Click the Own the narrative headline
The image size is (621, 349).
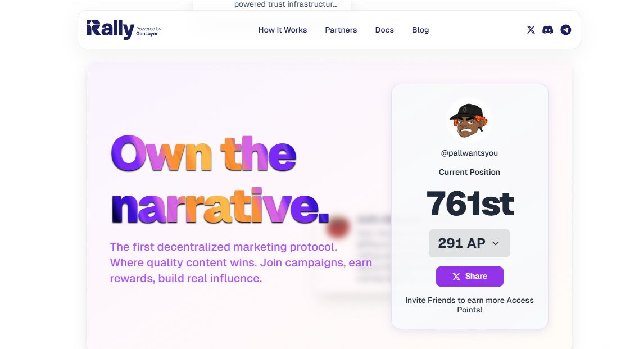219,179
